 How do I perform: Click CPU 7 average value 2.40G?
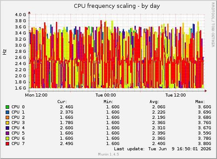click(x=159, y=144)
